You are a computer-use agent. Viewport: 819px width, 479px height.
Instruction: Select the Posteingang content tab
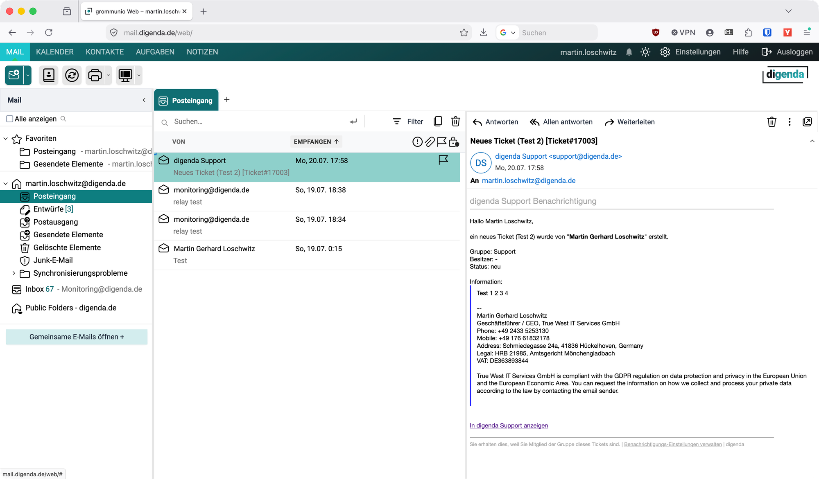(186, 100)
